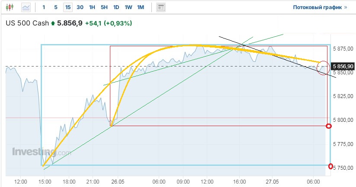Choose the 1D interval

tap(116, 7)
